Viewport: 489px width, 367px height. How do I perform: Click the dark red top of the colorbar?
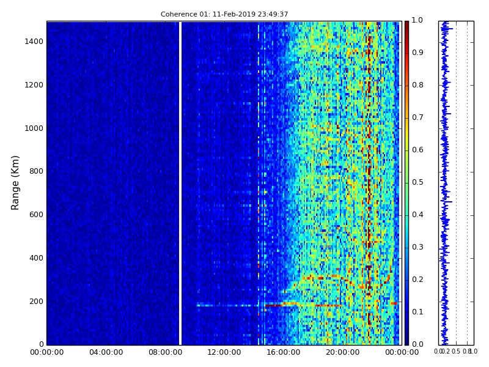406,26
